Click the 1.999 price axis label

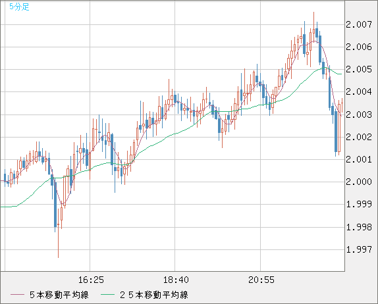point(359,204)
